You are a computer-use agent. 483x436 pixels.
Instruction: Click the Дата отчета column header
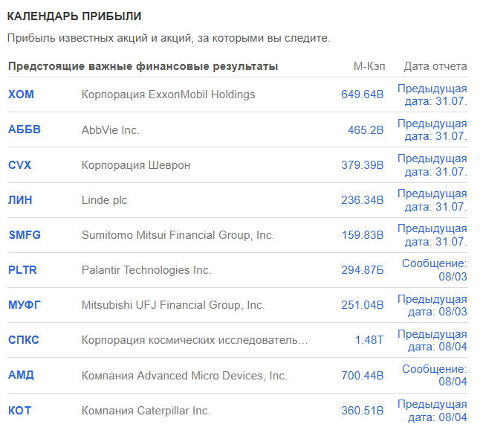(435, 66)
